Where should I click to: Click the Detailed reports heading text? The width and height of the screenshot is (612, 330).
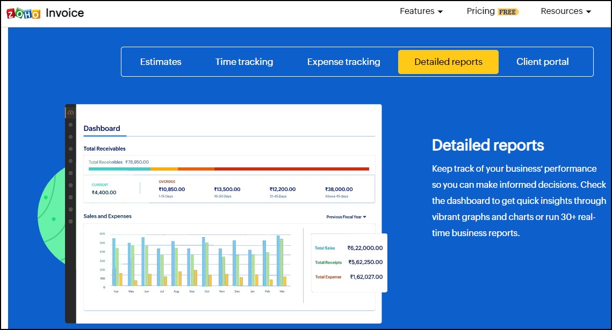(x=488, y=145)
